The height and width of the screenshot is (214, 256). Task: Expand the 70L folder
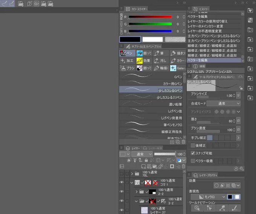(x=132, y=174)
